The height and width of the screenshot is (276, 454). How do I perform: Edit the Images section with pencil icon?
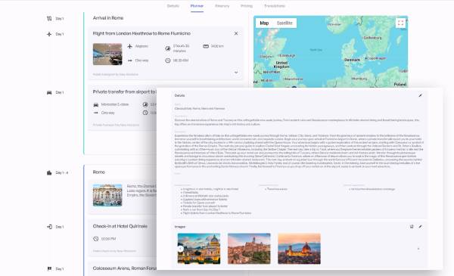coord(420,227)
